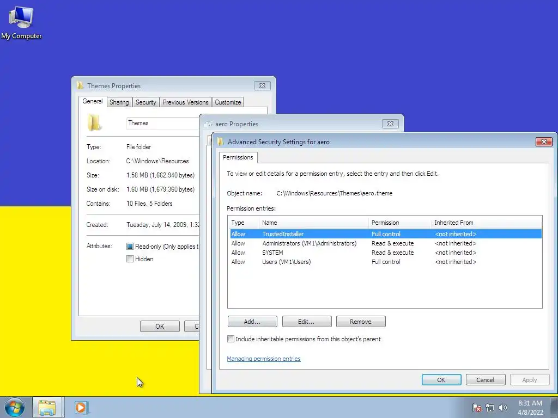Click the Show desktop strip at taskbar end
This screenshot has width=558, height=418.
pos(555,407)
